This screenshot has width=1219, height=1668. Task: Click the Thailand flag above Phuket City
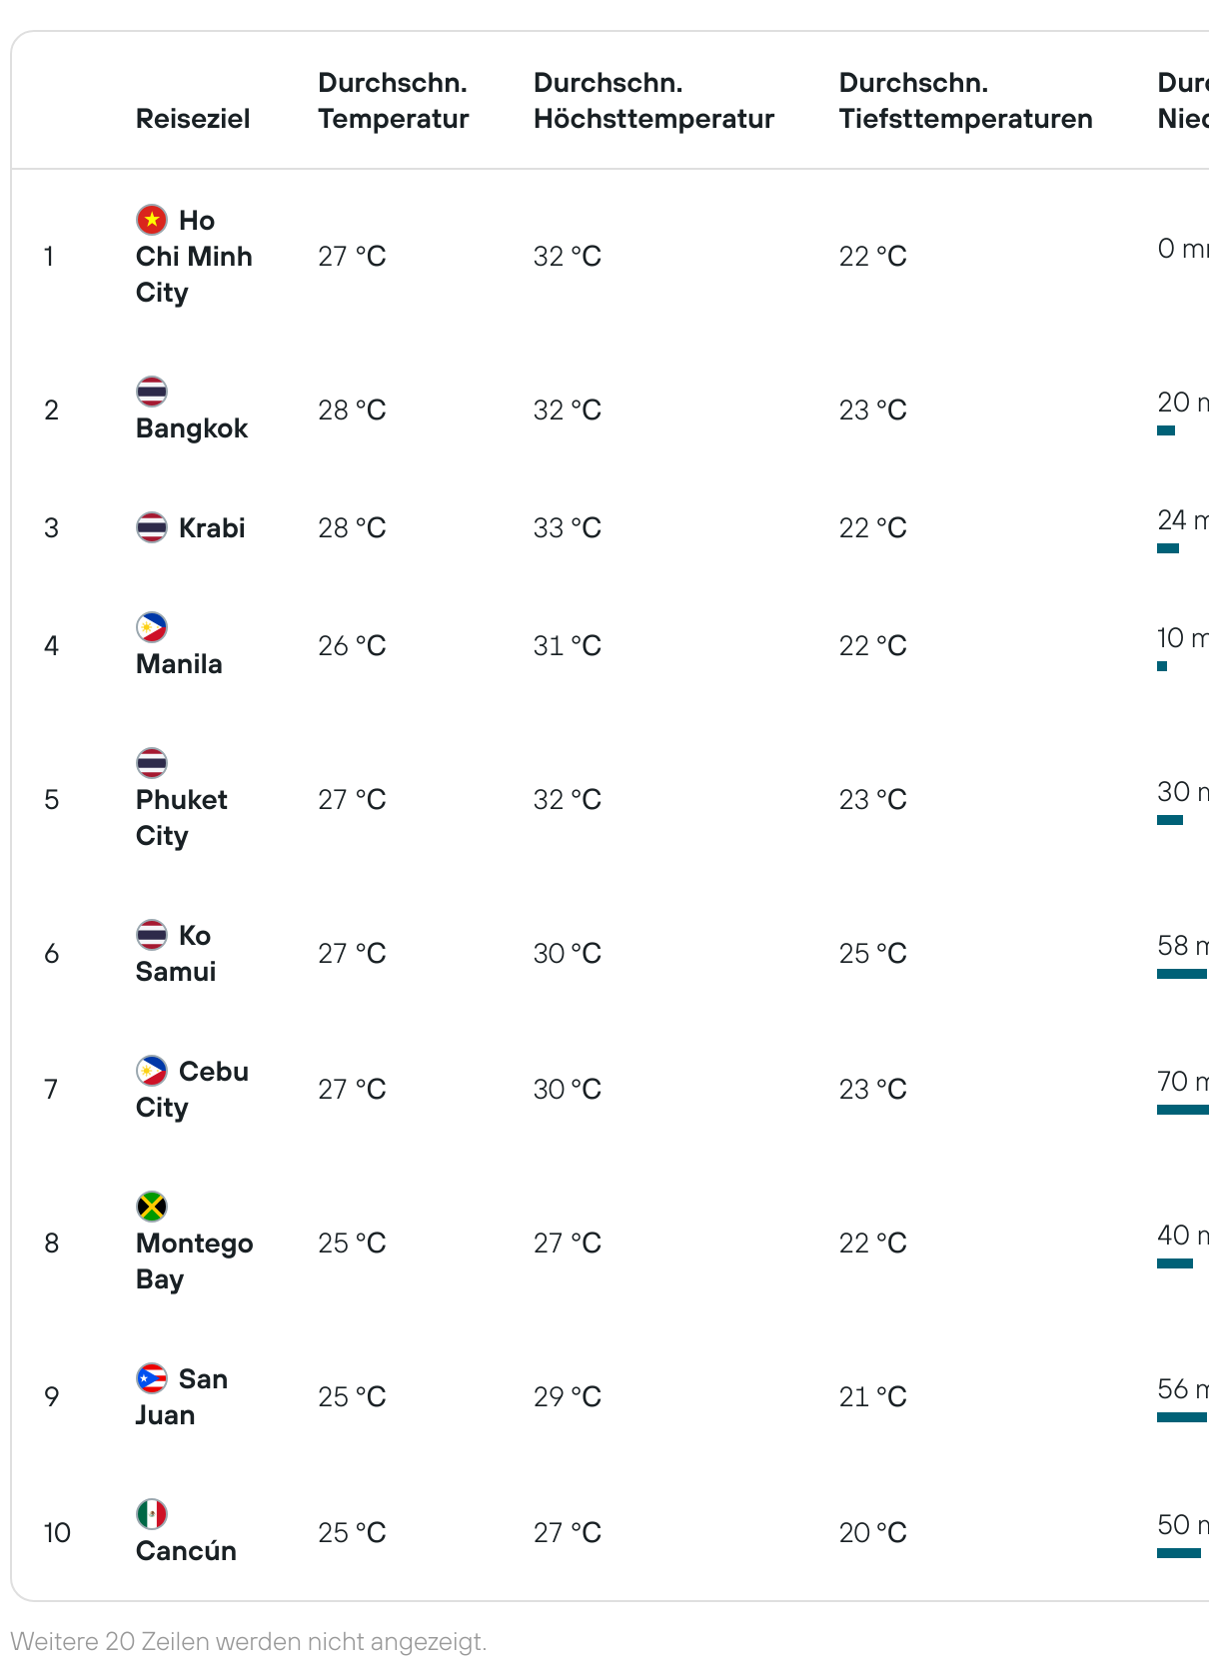[x=152, y=762]
